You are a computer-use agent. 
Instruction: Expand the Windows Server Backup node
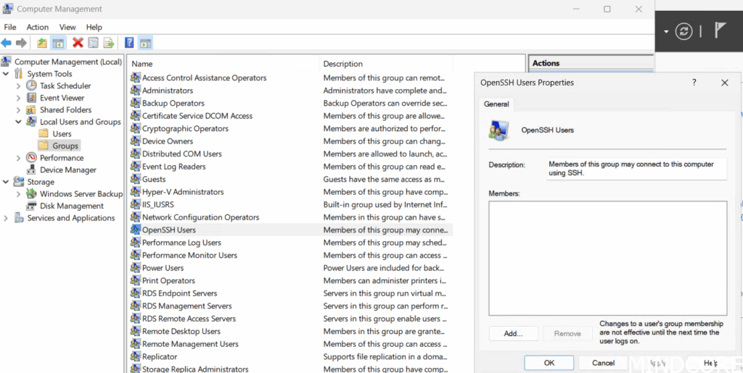coord(18,194)
